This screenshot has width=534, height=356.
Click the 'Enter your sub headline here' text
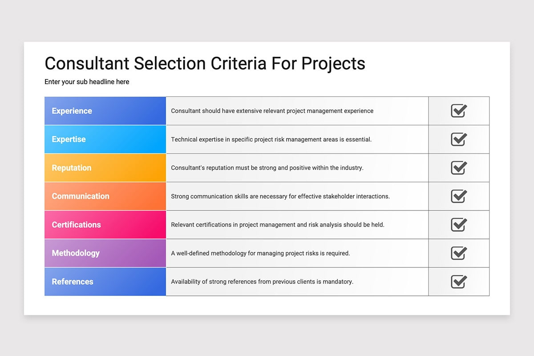click(87, 82)
